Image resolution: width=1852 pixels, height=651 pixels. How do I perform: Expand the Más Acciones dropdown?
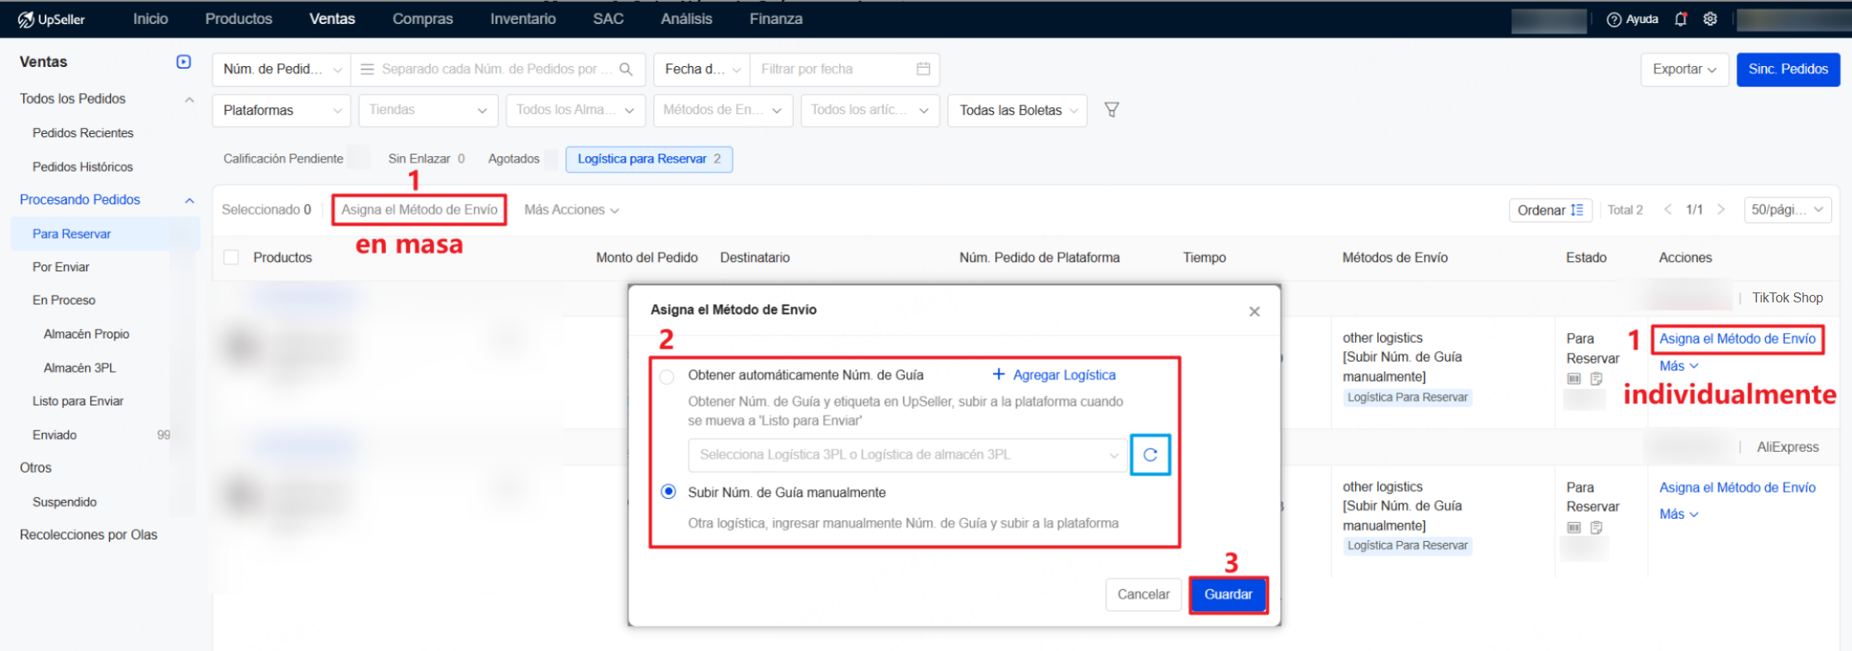click(571, 210)
